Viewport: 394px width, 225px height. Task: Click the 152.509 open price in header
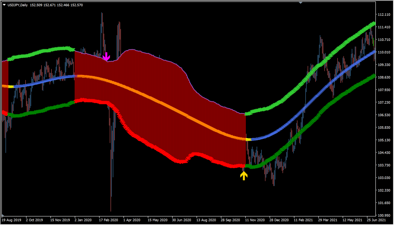tap(36, 5)
